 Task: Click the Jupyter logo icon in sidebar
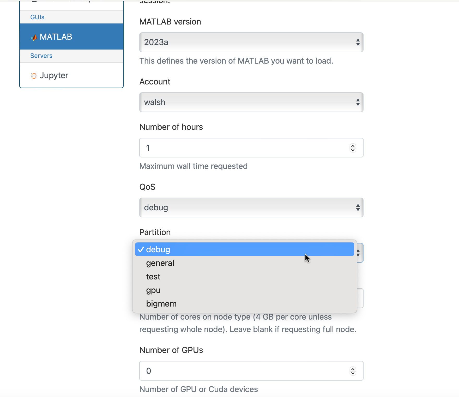(34, 76)
